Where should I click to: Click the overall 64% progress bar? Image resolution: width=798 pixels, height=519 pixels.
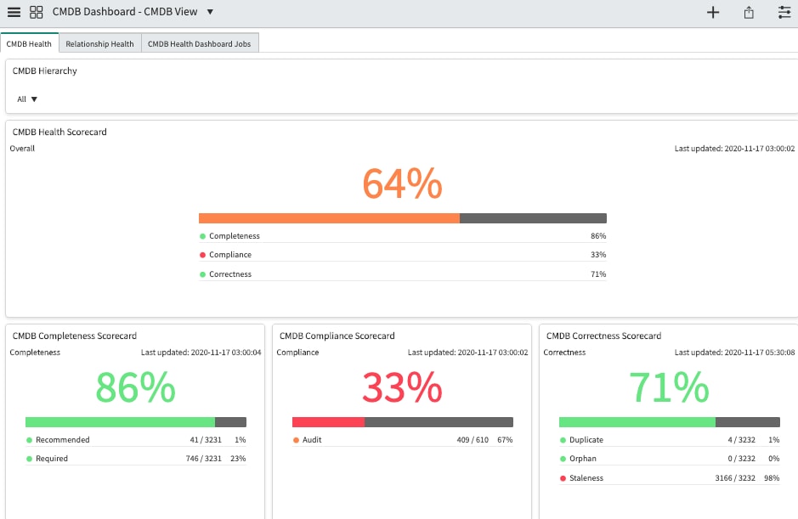pos(403,217)
